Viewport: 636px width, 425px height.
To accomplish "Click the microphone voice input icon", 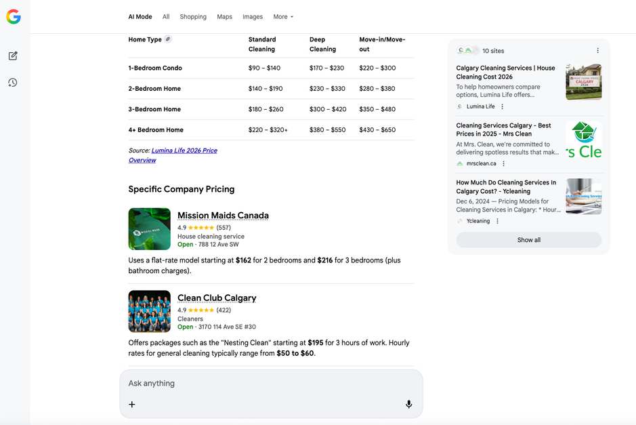I will tap(408, 404).
